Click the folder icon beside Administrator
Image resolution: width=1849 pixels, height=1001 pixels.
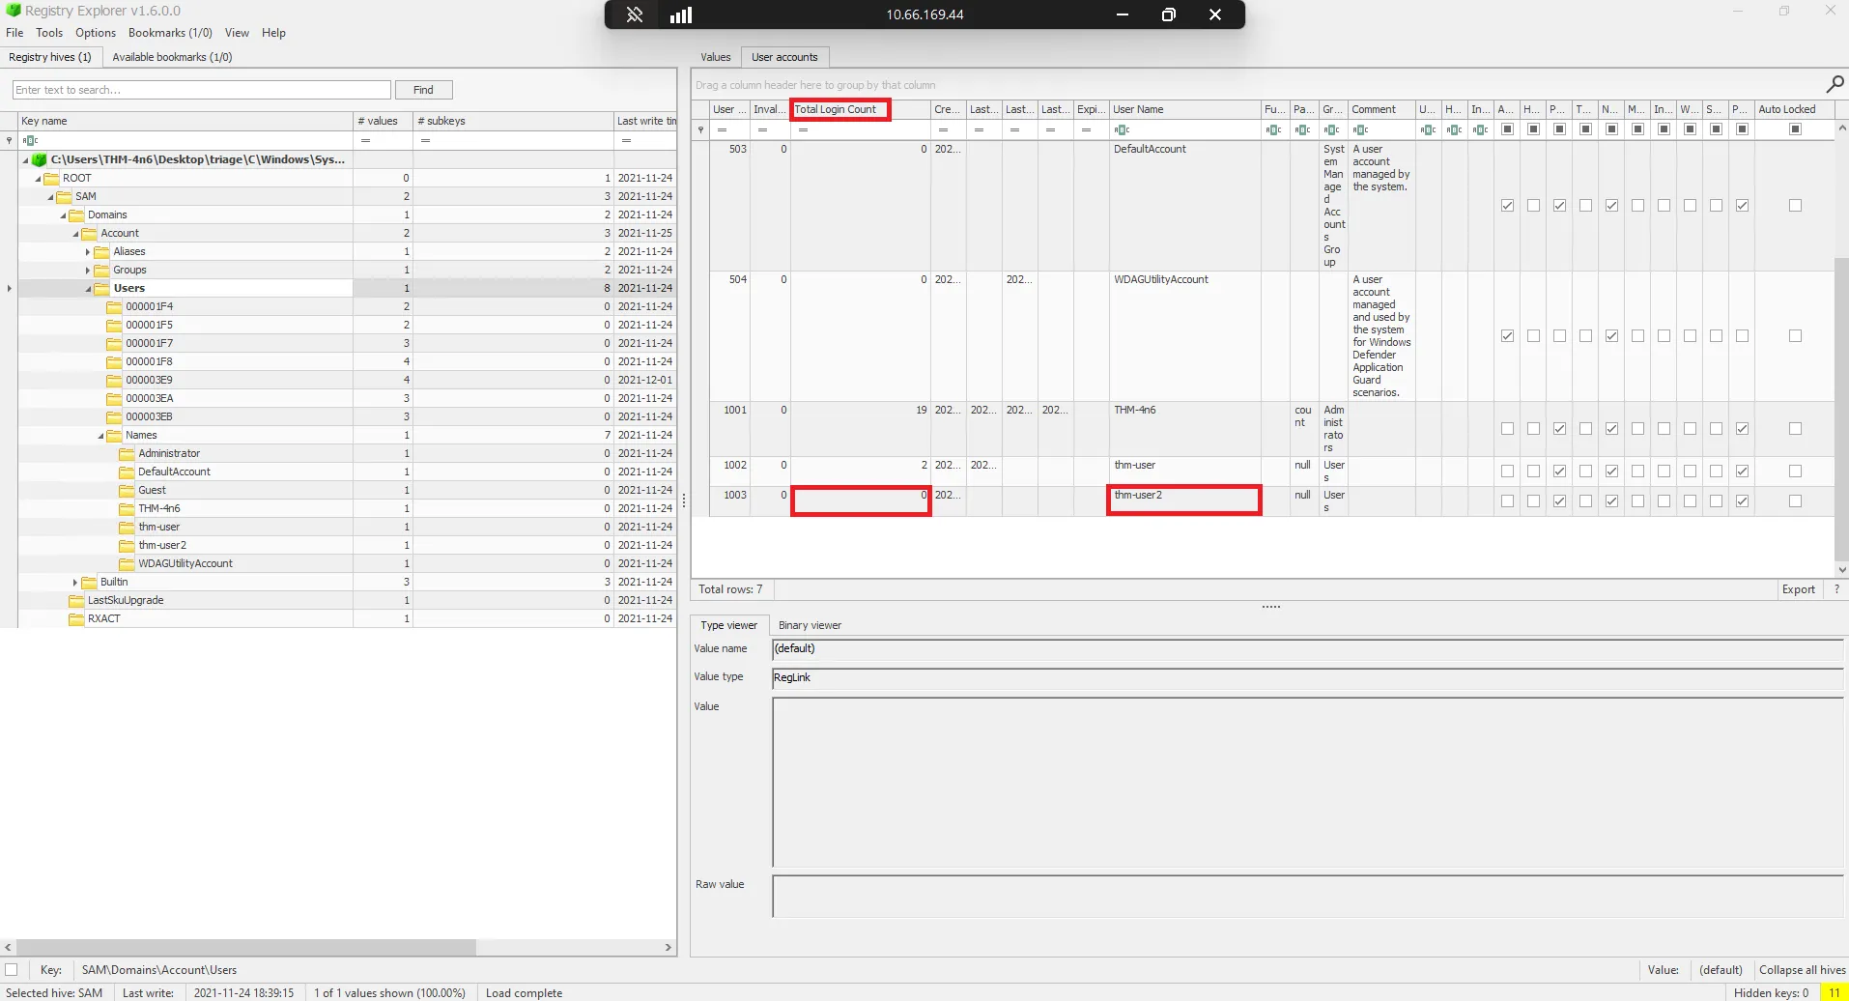(128, 453)
